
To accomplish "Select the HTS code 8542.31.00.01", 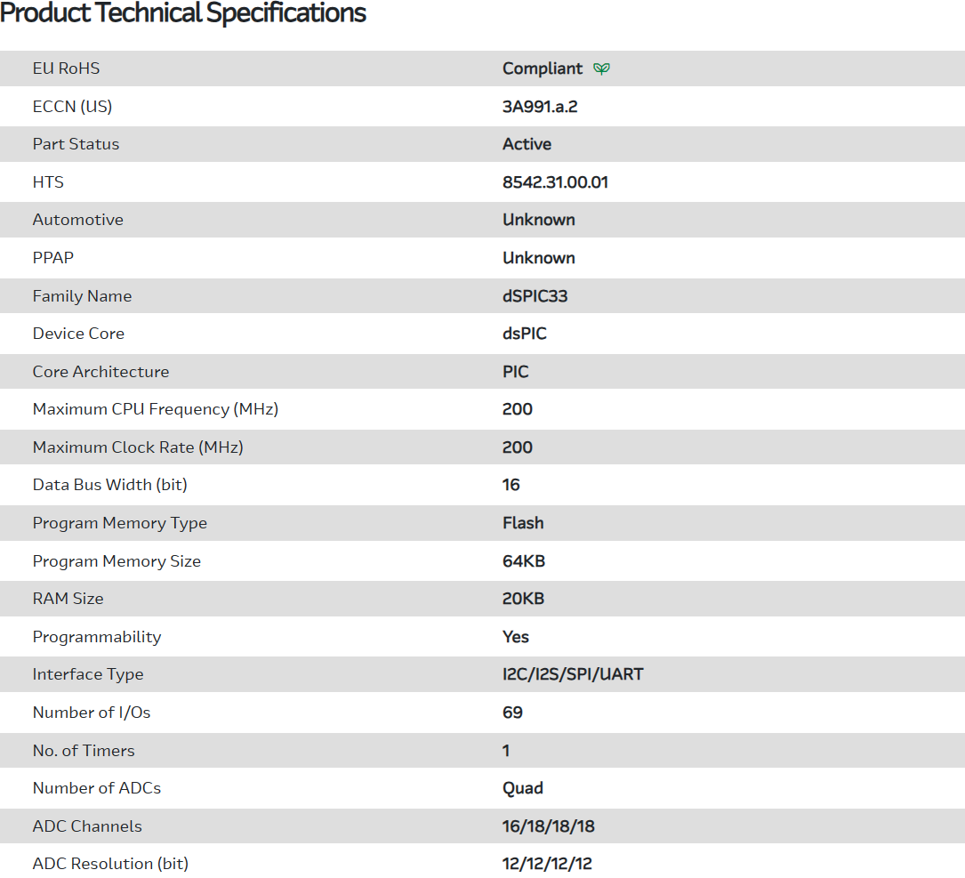I will [x=555, y=182].
